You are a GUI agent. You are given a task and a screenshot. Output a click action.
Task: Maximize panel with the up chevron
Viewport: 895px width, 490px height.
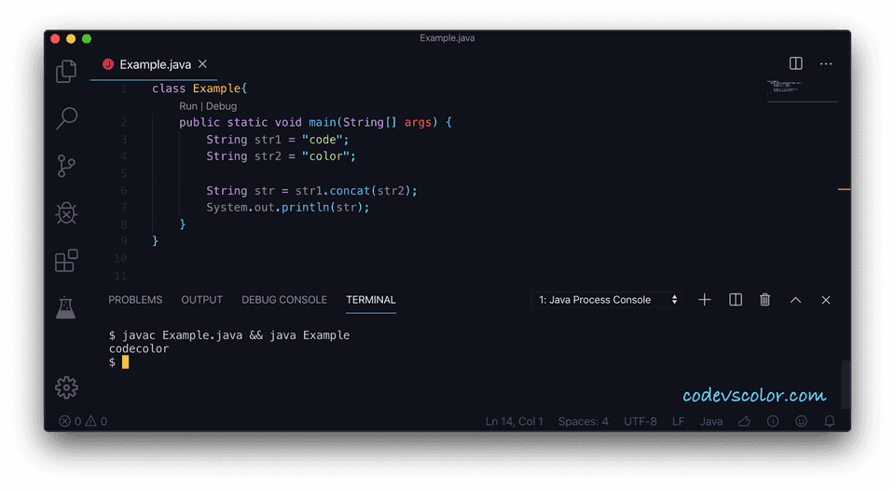point(795,300)
